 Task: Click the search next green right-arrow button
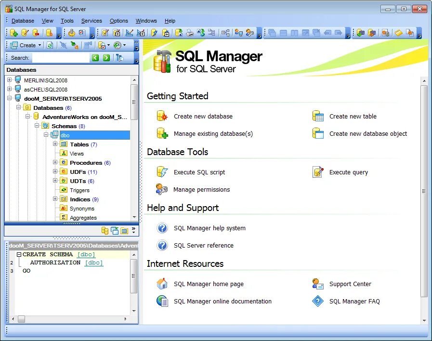pos(106,58)
